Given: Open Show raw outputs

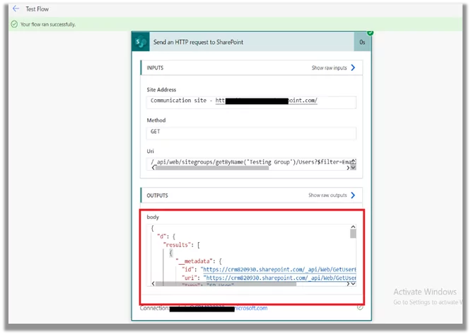Looking at the screenshot, I should pyautogui.click(x=327, y=195).
